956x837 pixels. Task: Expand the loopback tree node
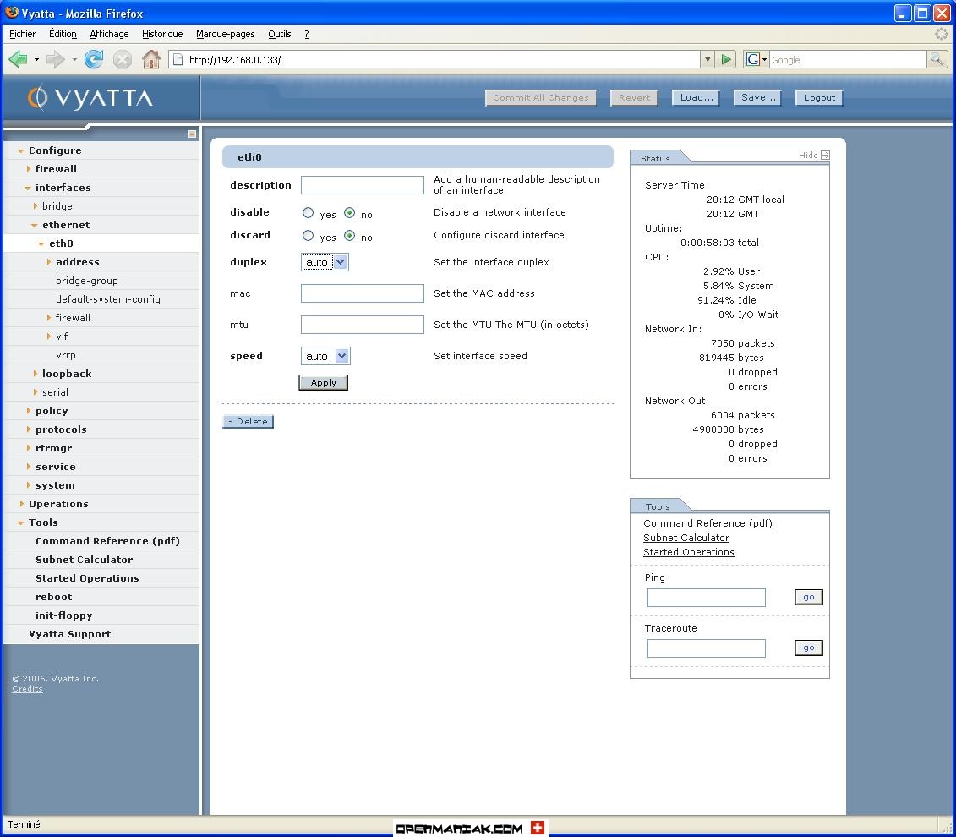tap(35, 374)
